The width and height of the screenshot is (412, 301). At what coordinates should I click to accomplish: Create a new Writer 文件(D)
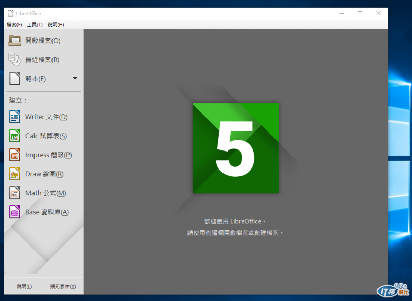[46, 117]
